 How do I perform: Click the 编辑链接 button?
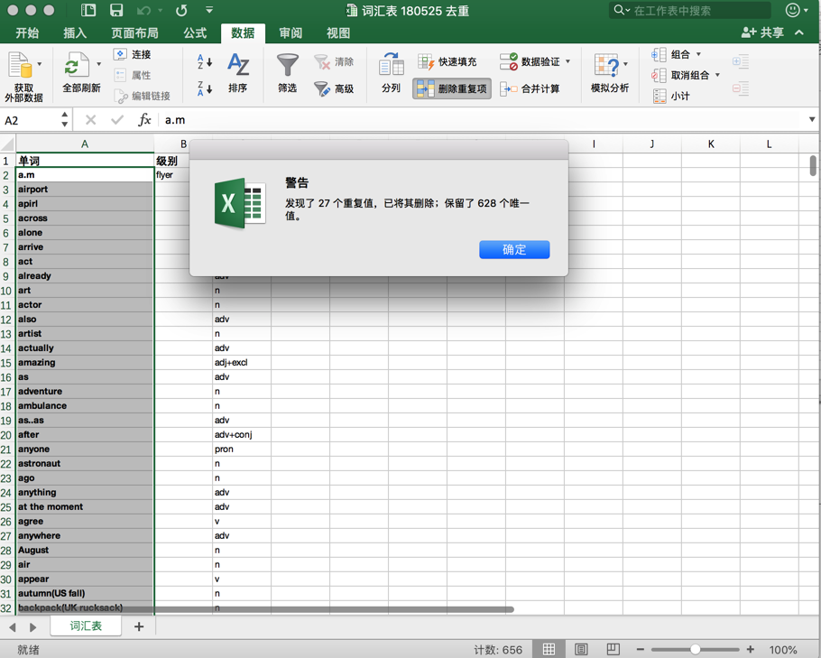(x=142, y=96)
